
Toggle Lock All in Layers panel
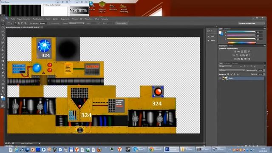[x=238, y=74]
